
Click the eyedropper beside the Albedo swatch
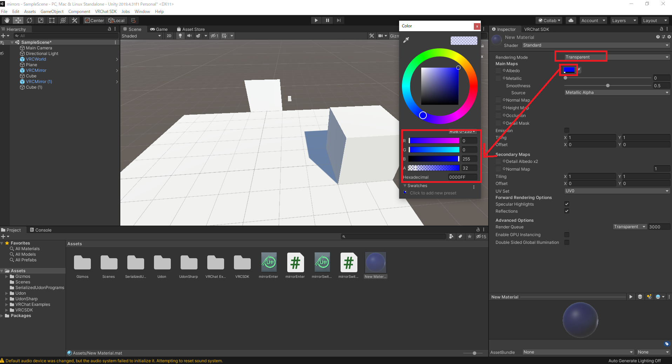[579, 70]
